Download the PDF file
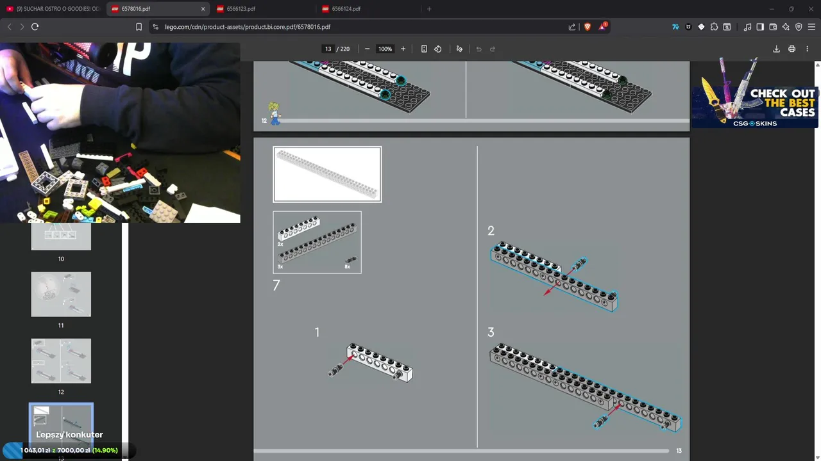This screenshot has width=821, height=461. (776, 49)
